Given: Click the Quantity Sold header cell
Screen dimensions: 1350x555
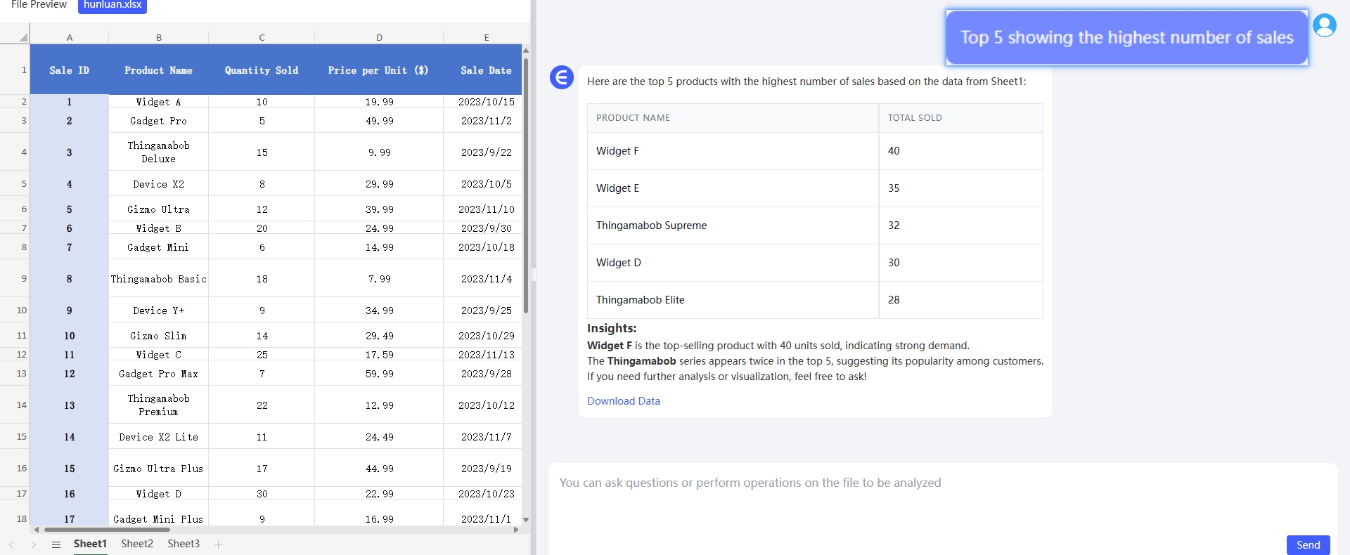Looking at the screenshot, I should click(262, 70).
